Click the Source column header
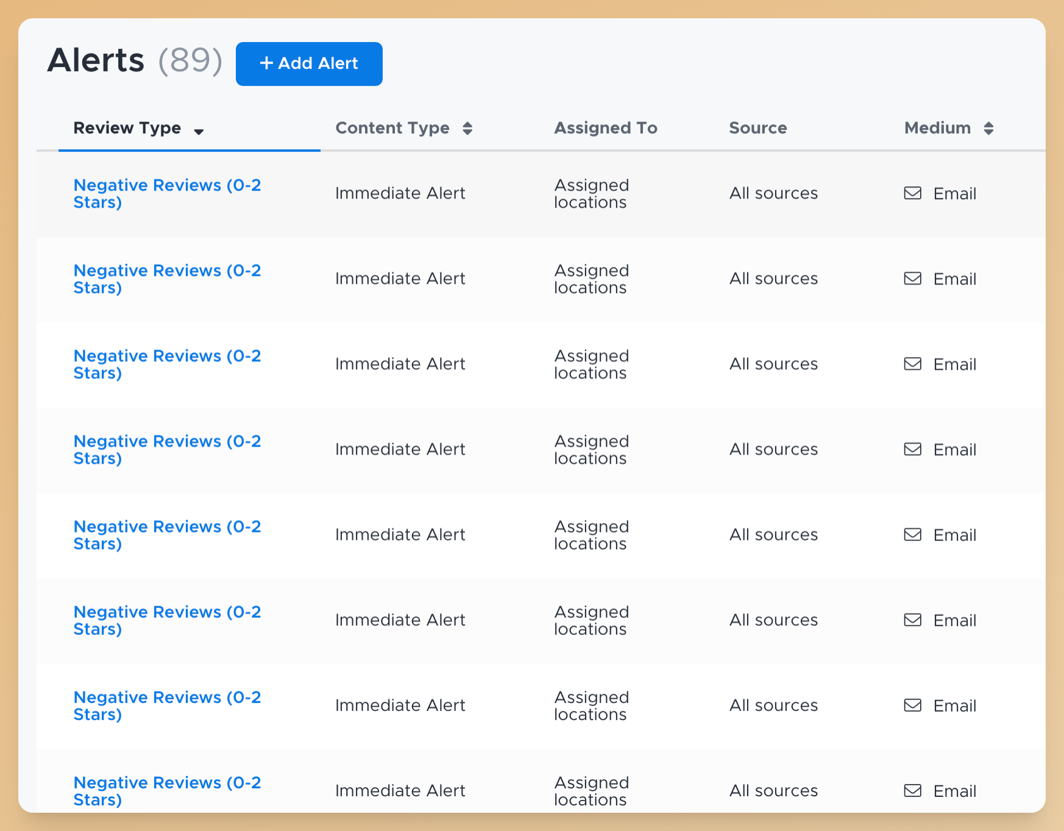 (757, 128)
